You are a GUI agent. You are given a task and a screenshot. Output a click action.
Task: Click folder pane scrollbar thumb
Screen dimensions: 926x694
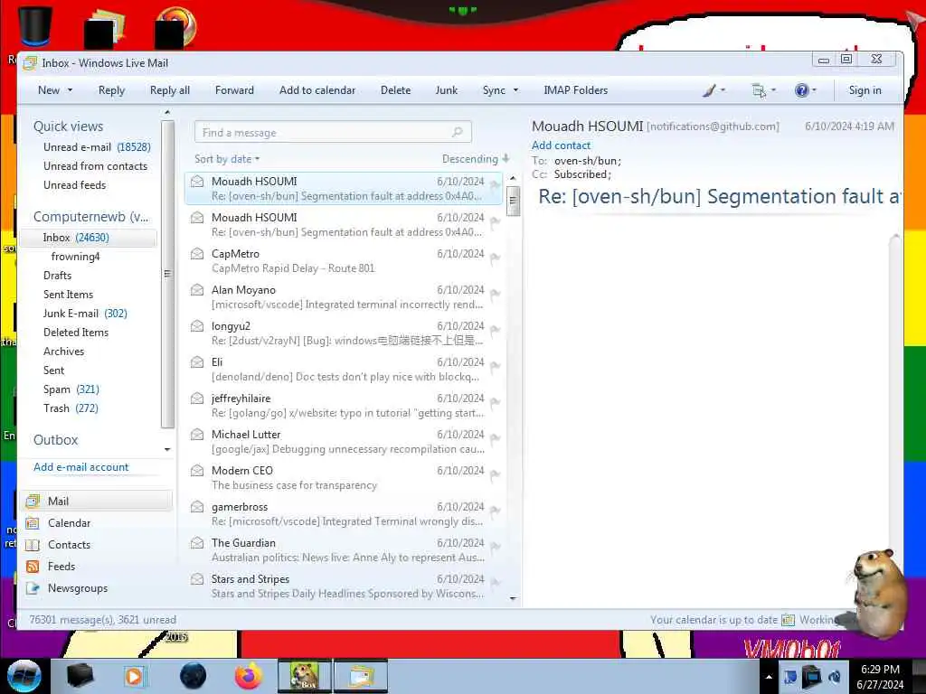167,274
